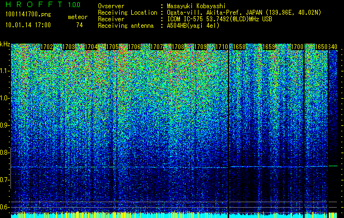Screen dimensions: 344x218
Task: Select the 1708 time marker label
Action: (x=178, y=47)
